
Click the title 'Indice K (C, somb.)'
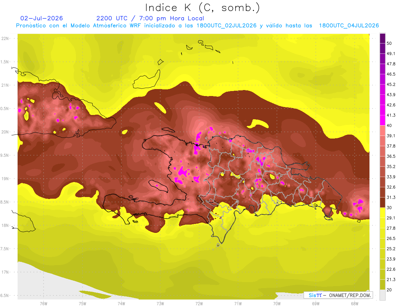click(202, 8)
